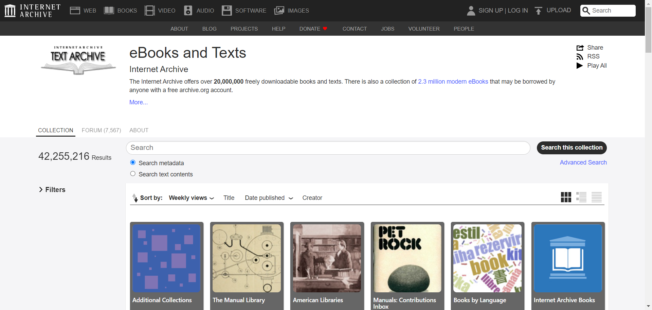
Task: Open Help in top navigation
Action: [278, 29]
